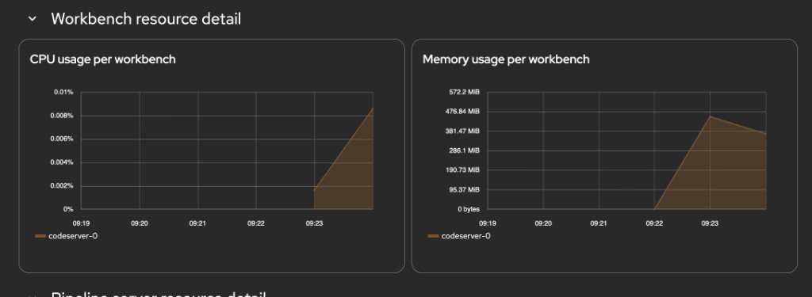The image size is (812, 297).
Task: Click 09:21 time label in Memory chart
Action: 599,223
